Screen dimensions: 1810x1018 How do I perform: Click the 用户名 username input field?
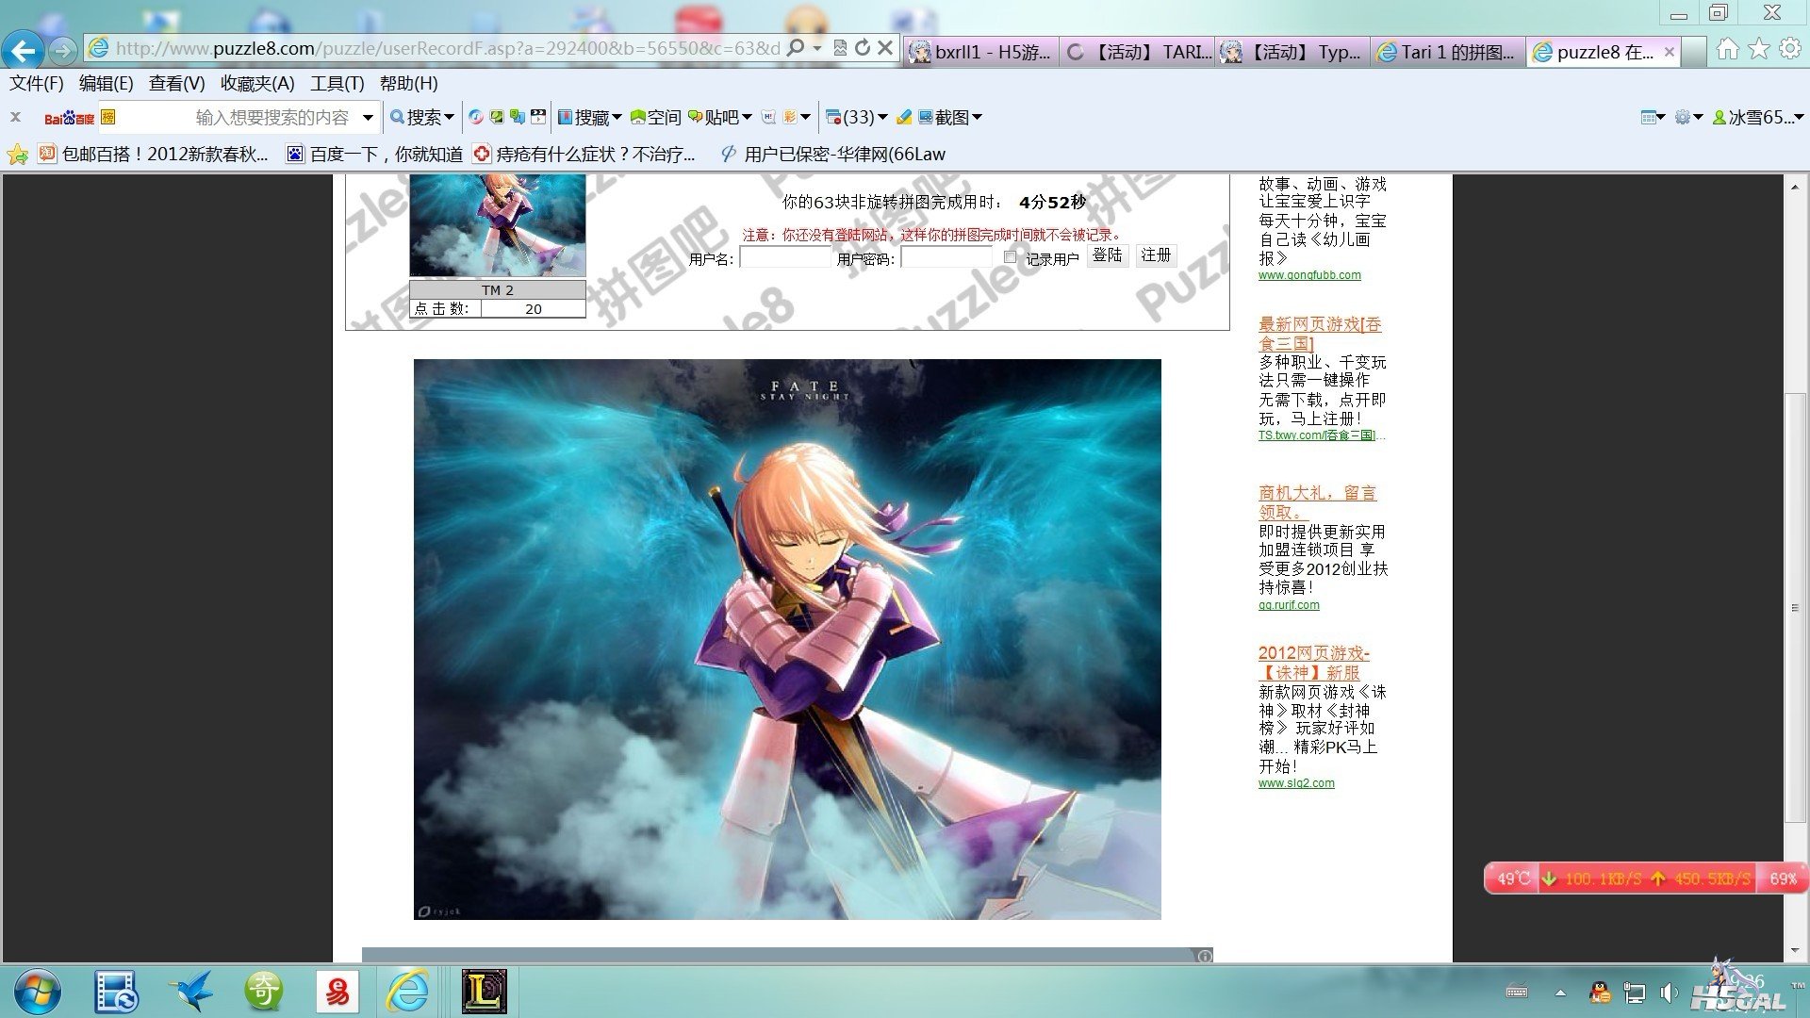[785, 257]
